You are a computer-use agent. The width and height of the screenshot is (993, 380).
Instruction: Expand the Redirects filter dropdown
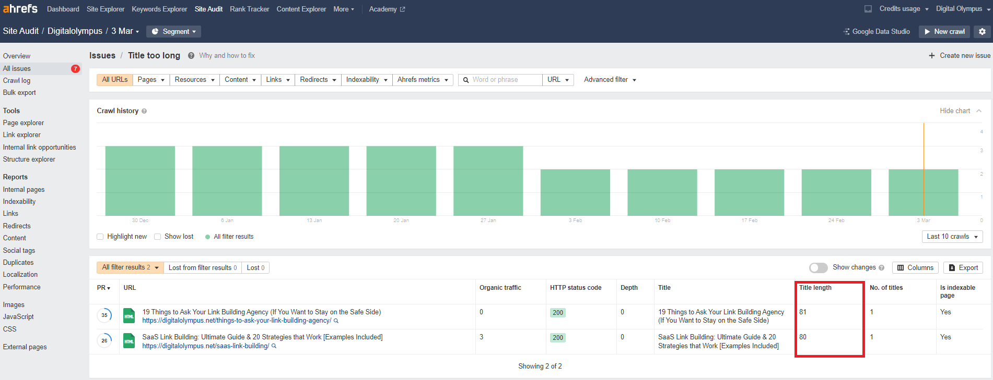(318, 80)
